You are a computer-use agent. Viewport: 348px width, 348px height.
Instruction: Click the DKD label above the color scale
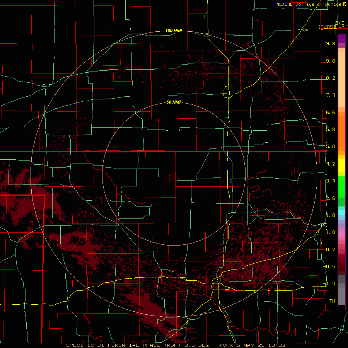coord(340,23)
